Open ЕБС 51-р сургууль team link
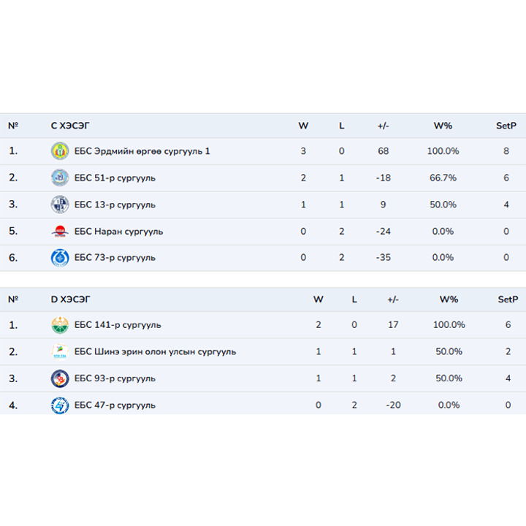Screen dimensions: 526x526 tap(115, 178)
